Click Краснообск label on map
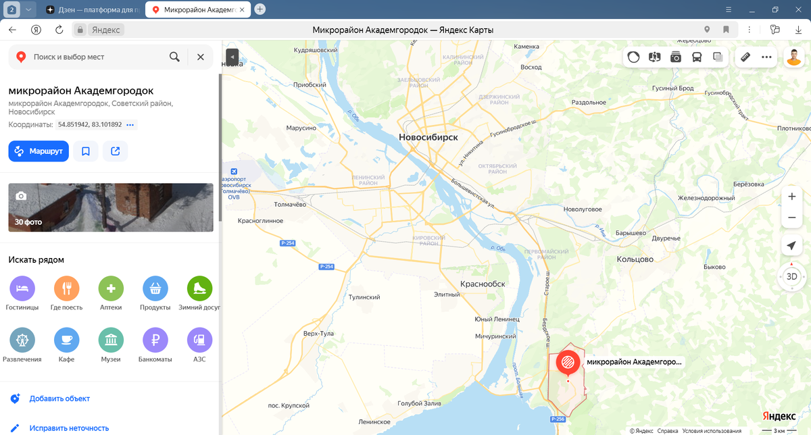 coord(483,284)
